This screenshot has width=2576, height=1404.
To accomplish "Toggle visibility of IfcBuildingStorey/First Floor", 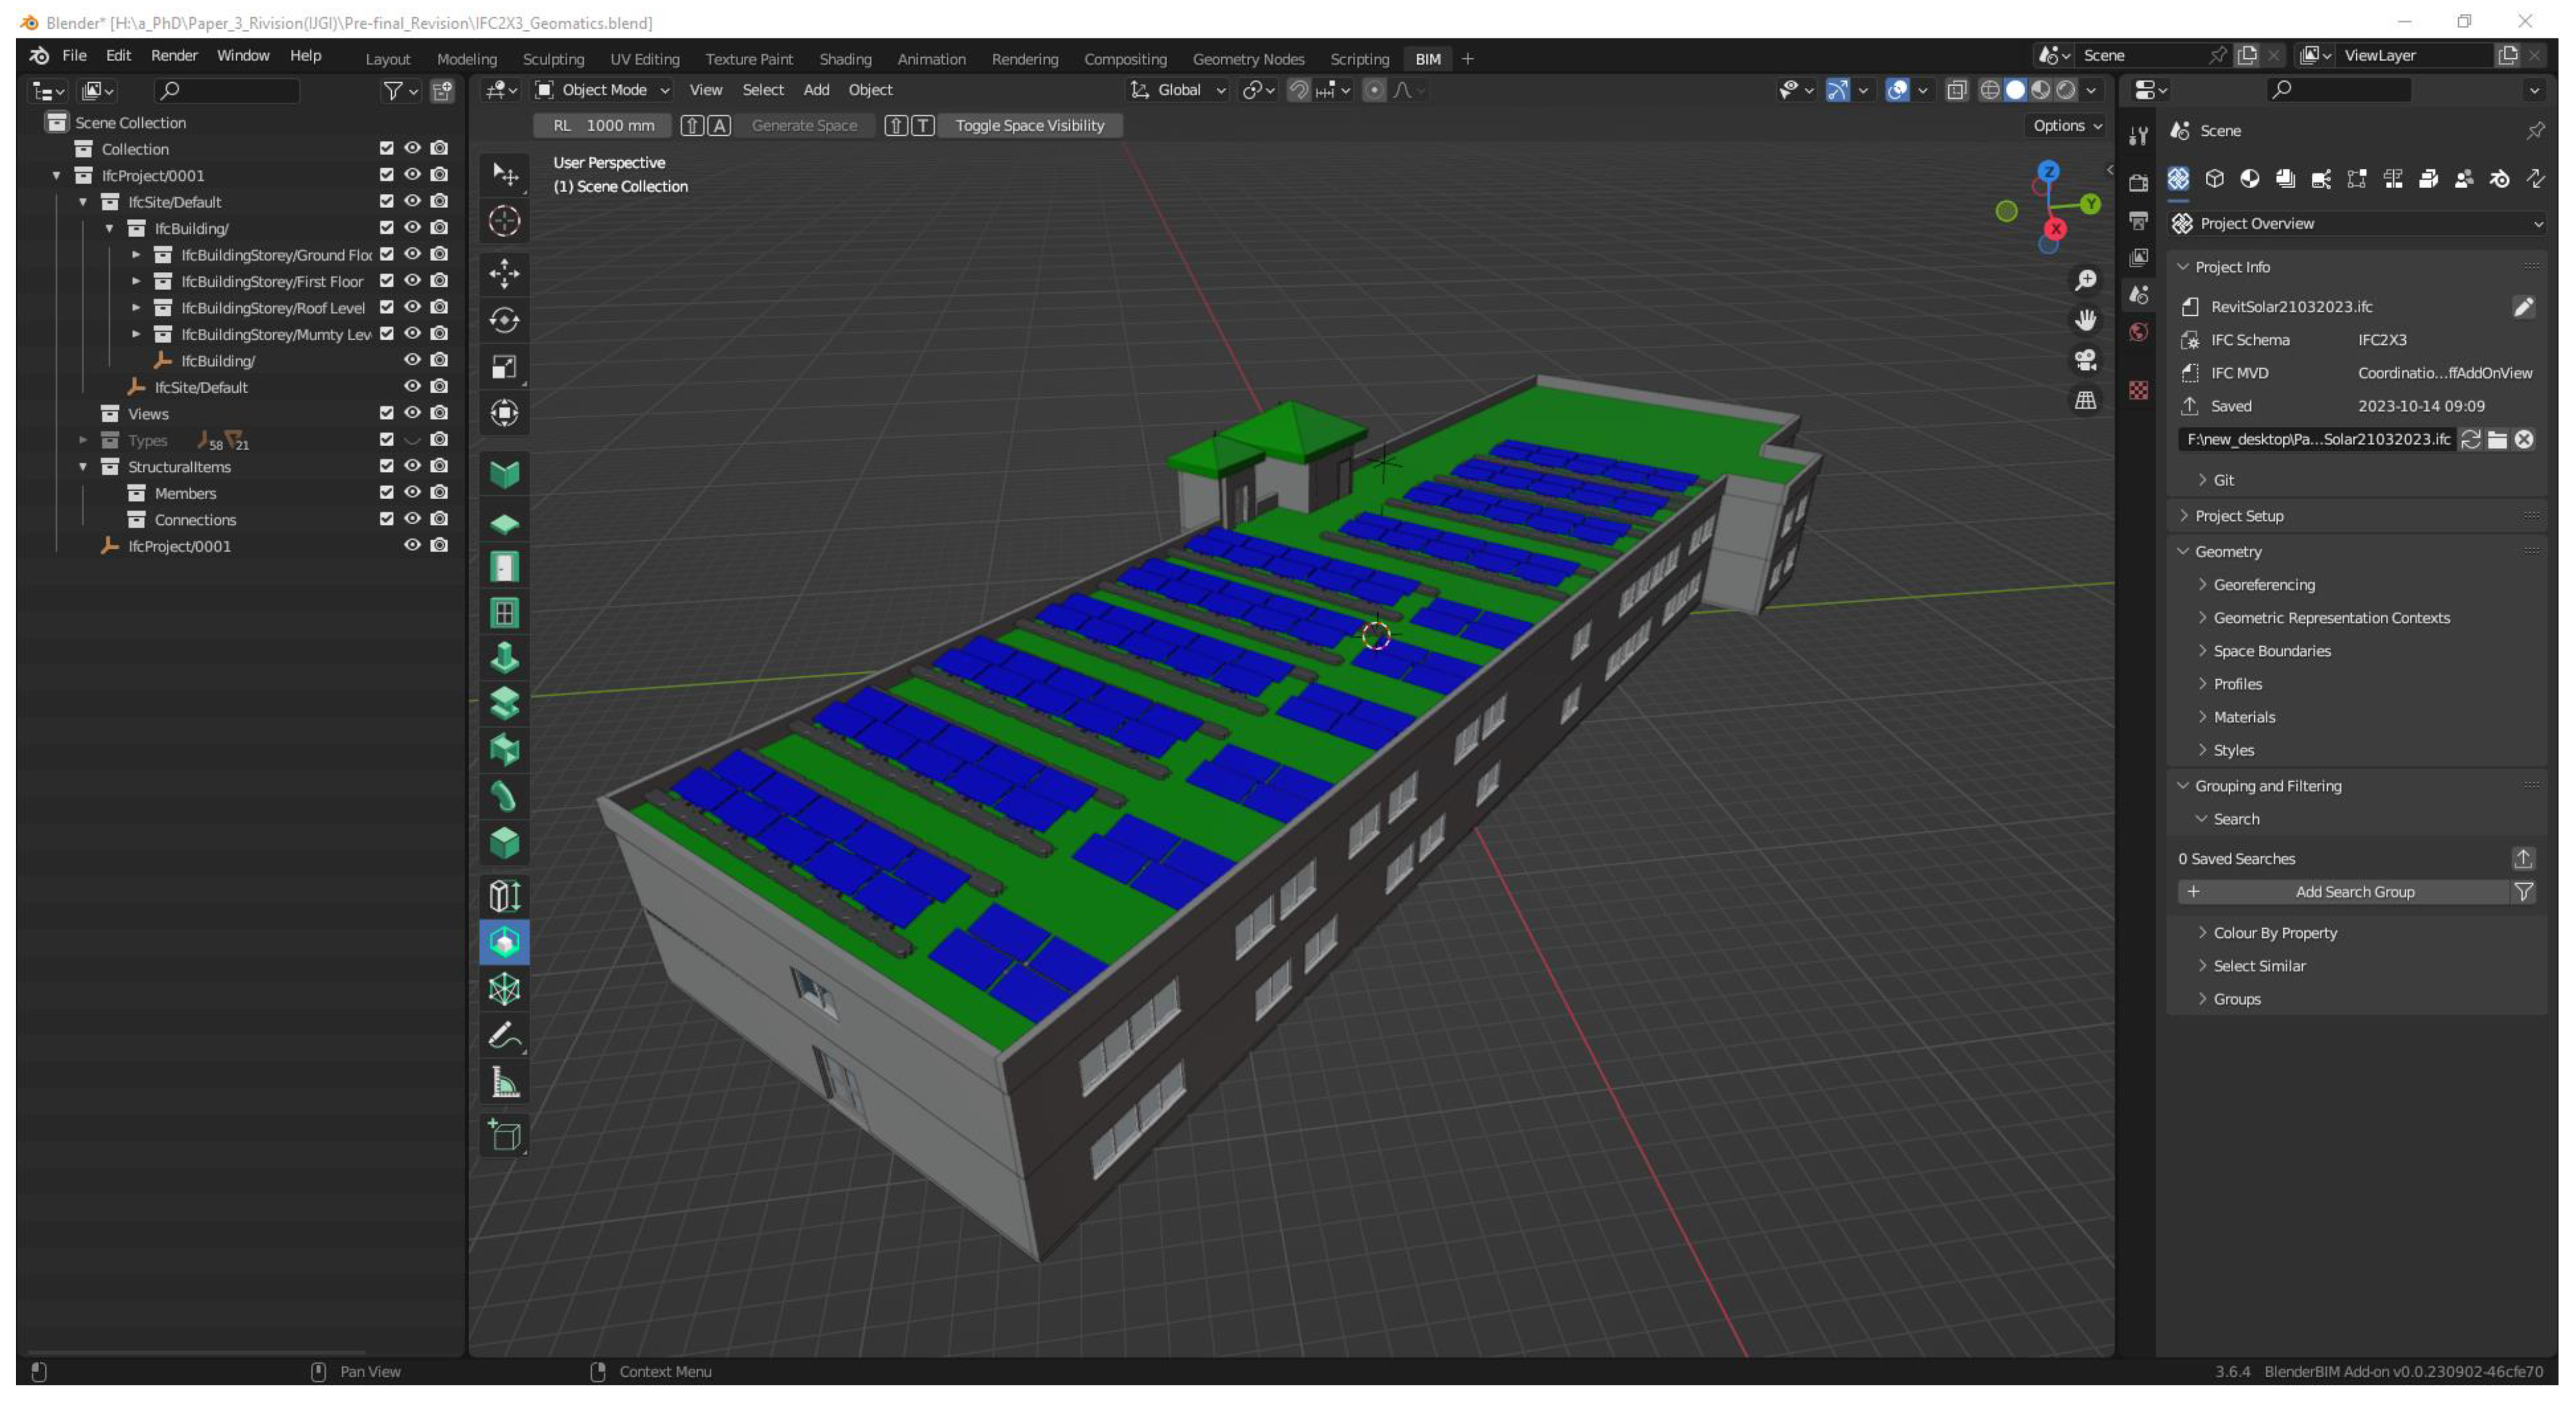I will [412, 281].
